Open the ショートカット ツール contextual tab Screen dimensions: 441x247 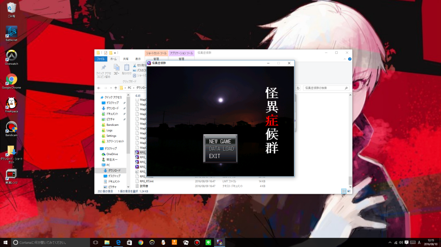point(156,53)
